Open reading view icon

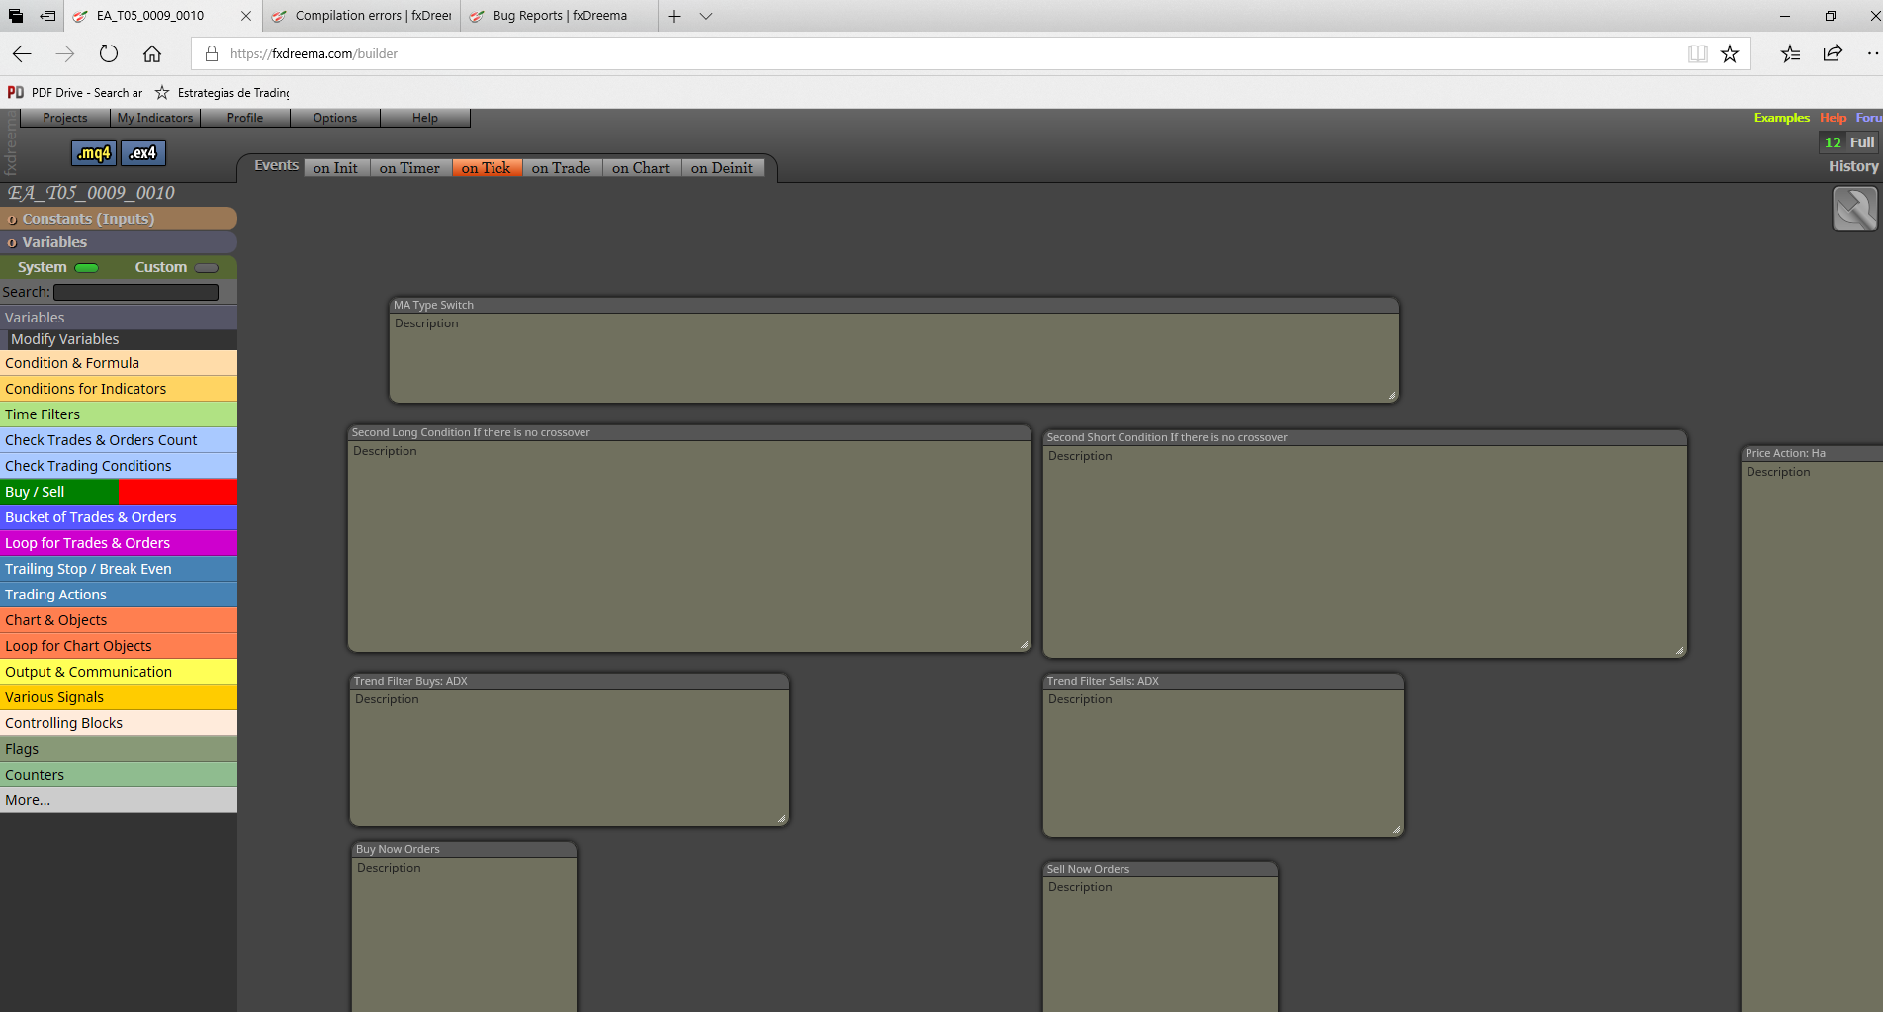coord(1698,53)
